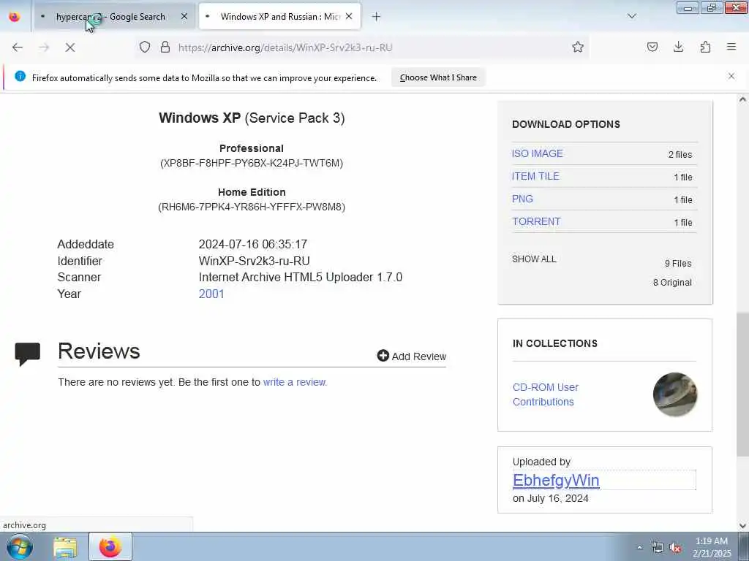Click the Home Edition product key text
Screen dimensions: 749x561
pyautogui.click(x=252, y=207)
